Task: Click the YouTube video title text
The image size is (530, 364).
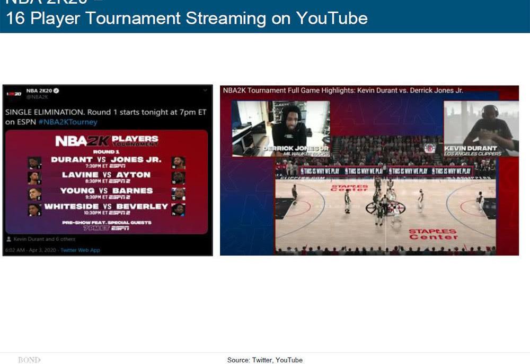Action: pyautogui.click(x=342, y=90)
